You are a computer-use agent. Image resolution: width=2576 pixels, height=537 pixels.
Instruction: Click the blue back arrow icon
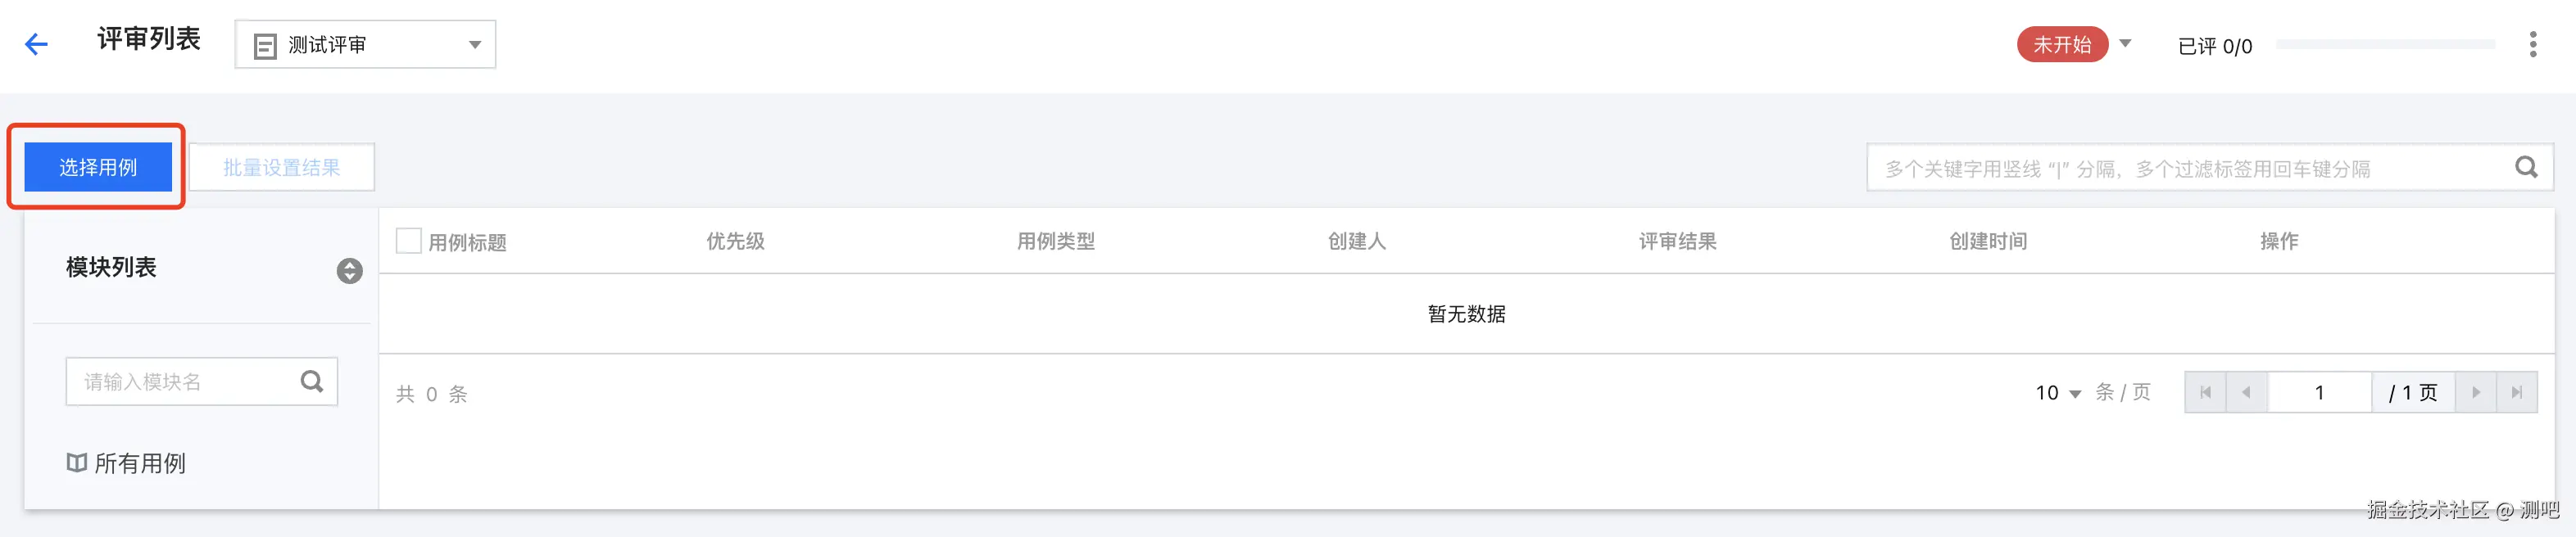click(x=37, y=44)
